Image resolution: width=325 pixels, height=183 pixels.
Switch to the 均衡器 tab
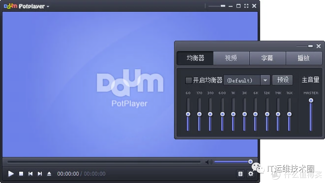195,58
